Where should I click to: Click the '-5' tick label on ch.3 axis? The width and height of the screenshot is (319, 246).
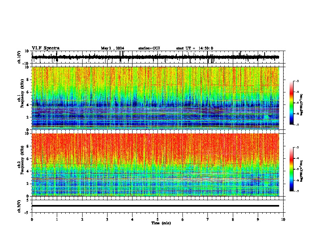[27, 213]
